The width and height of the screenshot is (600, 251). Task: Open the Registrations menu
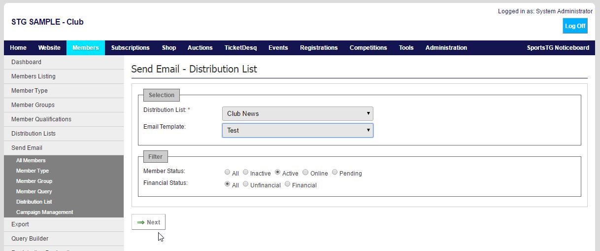pyautogui.click(x=319, y=48)
